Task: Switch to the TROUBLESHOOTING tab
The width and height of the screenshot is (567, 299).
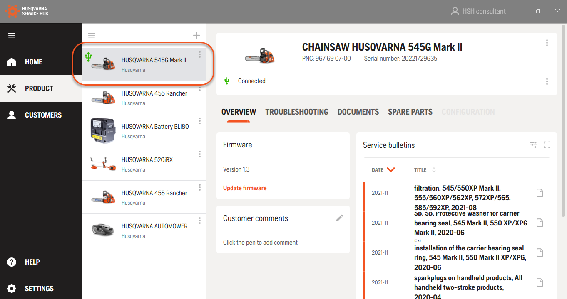Action: (x=297, y=112)
